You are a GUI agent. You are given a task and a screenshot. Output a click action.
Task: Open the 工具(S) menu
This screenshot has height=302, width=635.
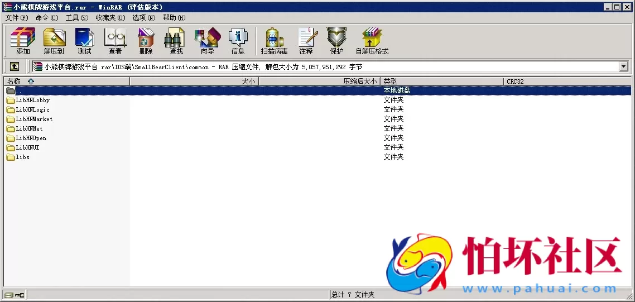[x=77, y=18]
